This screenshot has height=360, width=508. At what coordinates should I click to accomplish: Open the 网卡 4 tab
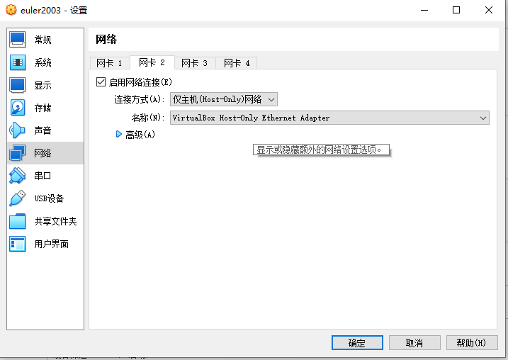tap(237, 63)
